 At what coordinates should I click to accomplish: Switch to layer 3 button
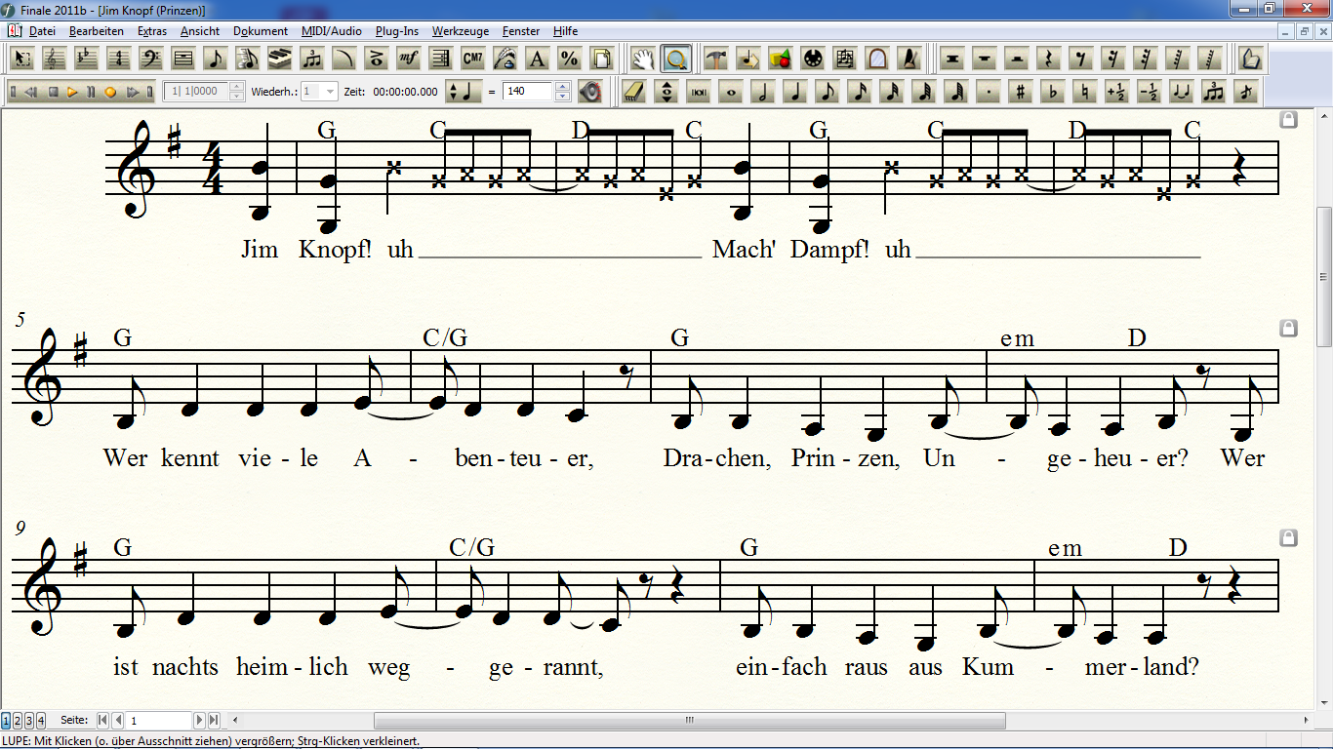click(x=29, y=721)
